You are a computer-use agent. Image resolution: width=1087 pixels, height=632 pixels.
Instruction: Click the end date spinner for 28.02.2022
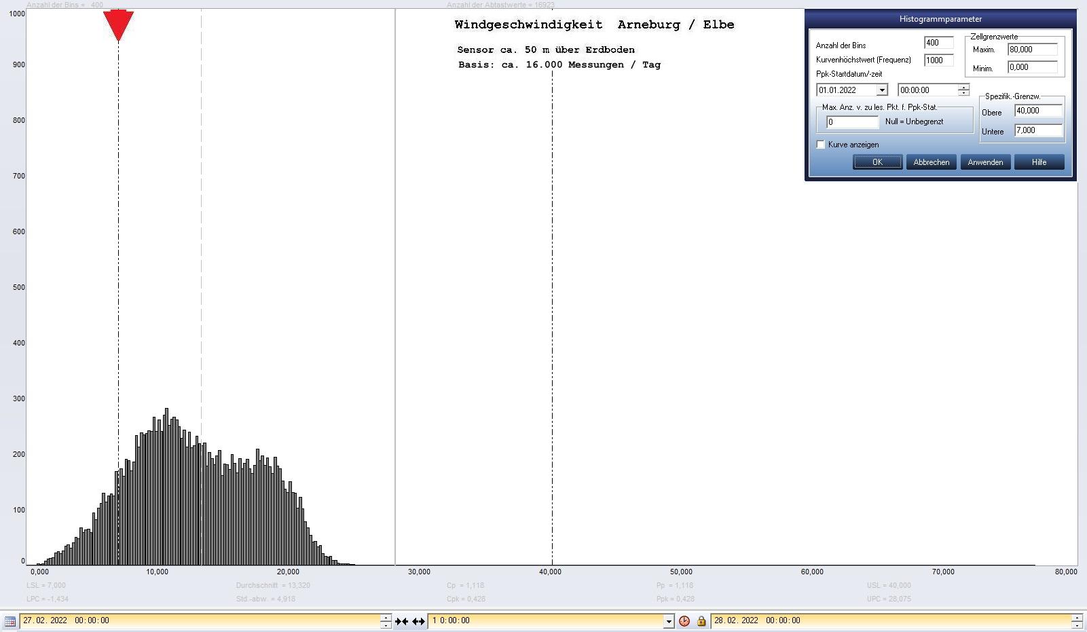(x=1076, y=621)
